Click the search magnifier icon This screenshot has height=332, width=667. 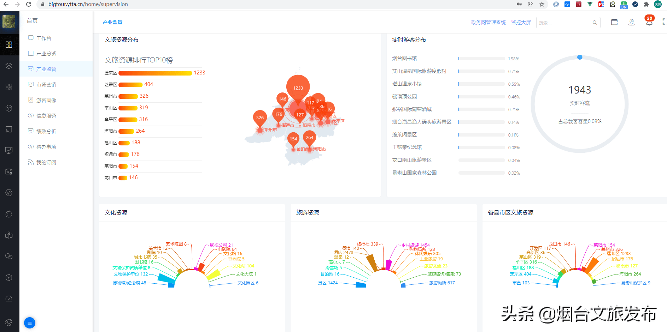[595, 23]
